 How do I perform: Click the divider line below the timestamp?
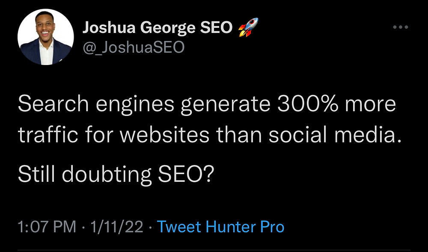[x=214, y=250]
